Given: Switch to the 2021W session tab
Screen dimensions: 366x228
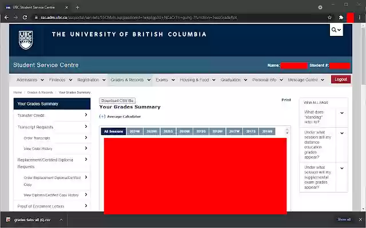Looking at the screenshot, I should (135, 132).
